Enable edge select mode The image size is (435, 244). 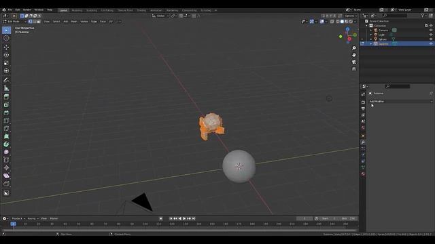(35, 21)
